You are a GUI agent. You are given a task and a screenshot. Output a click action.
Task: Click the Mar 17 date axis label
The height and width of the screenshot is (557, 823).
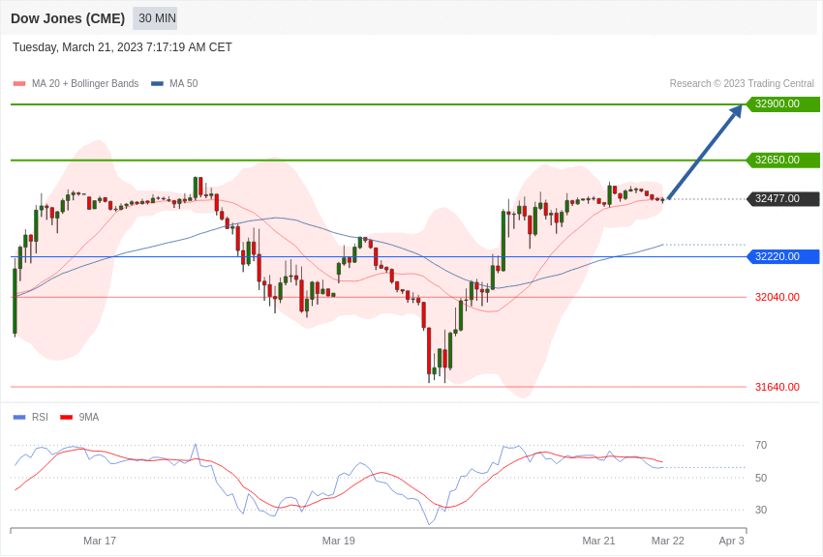point(100,541)
